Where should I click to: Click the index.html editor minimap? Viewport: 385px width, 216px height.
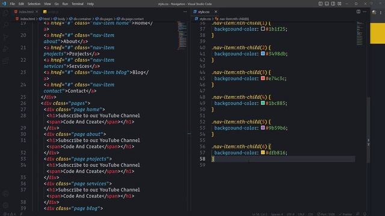tap(182, 35)
